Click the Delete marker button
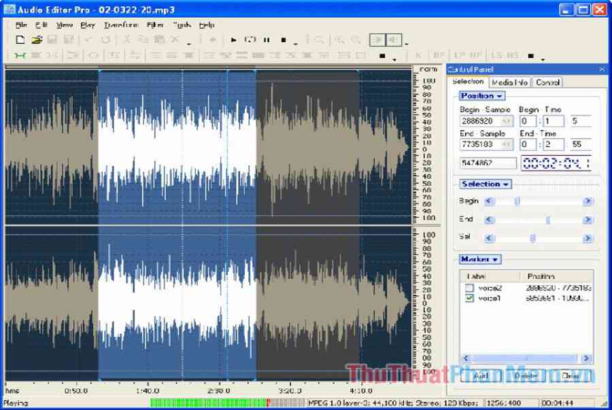The image size is (612, 410). (x=525, y=375)
